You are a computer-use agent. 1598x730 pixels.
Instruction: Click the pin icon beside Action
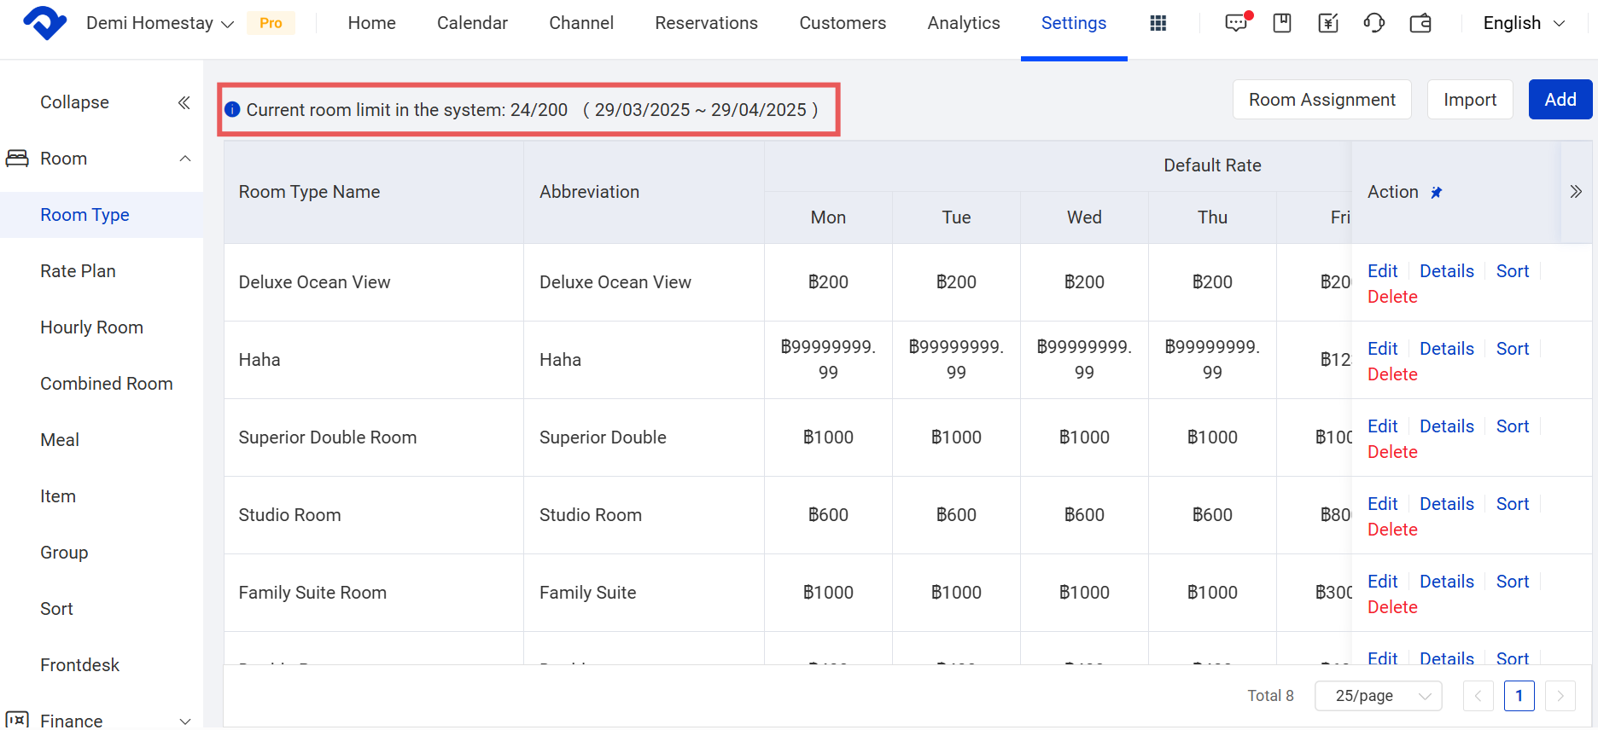1437,193
